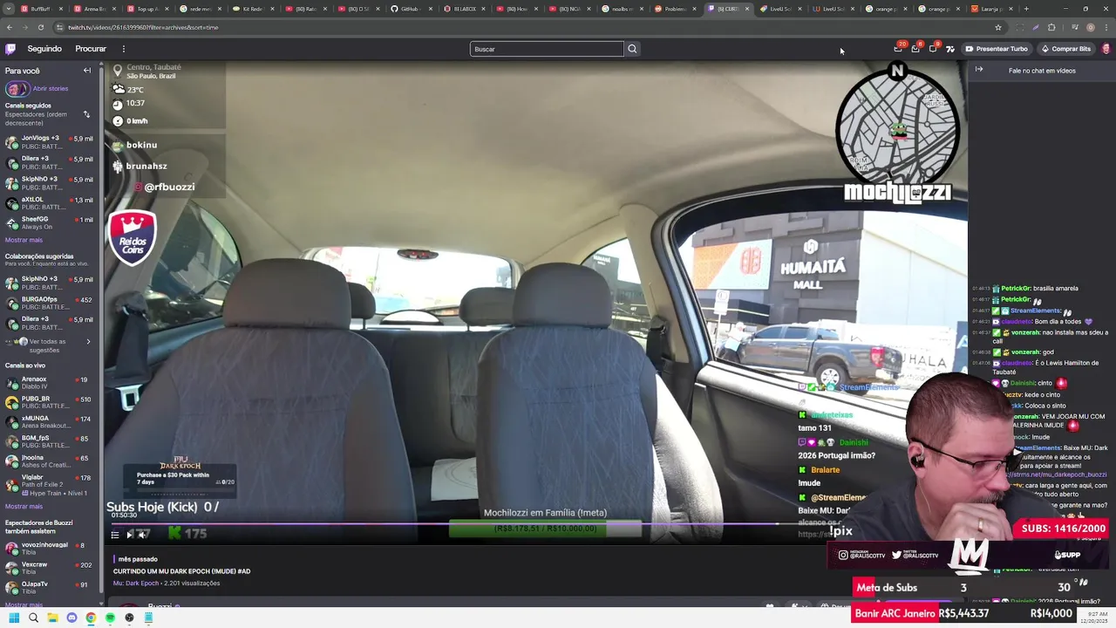Viewport: 1116px width, 628px height.
Task: Expand Ver todas as sugestões arrow
Action: 88,341
